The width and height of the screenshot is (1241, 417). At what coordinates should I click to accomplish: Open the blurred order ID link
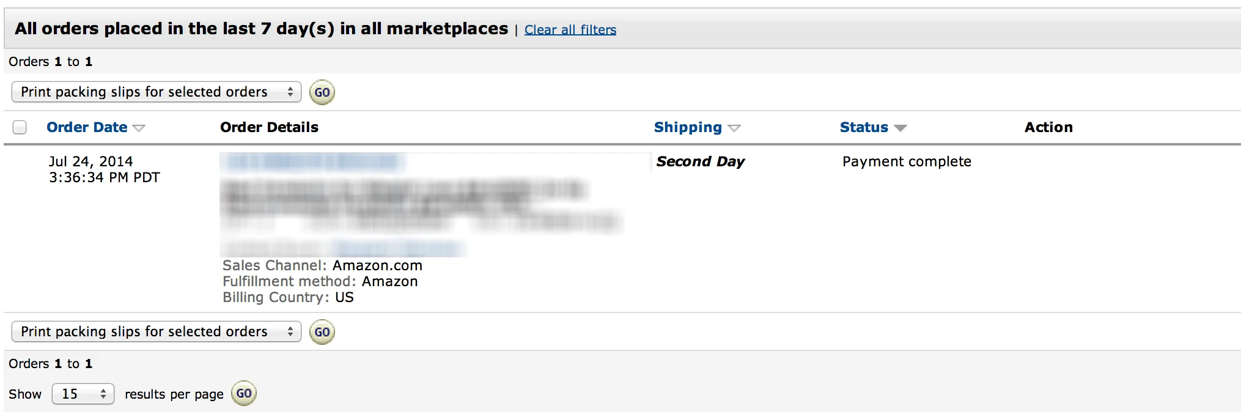pos(313,161)
